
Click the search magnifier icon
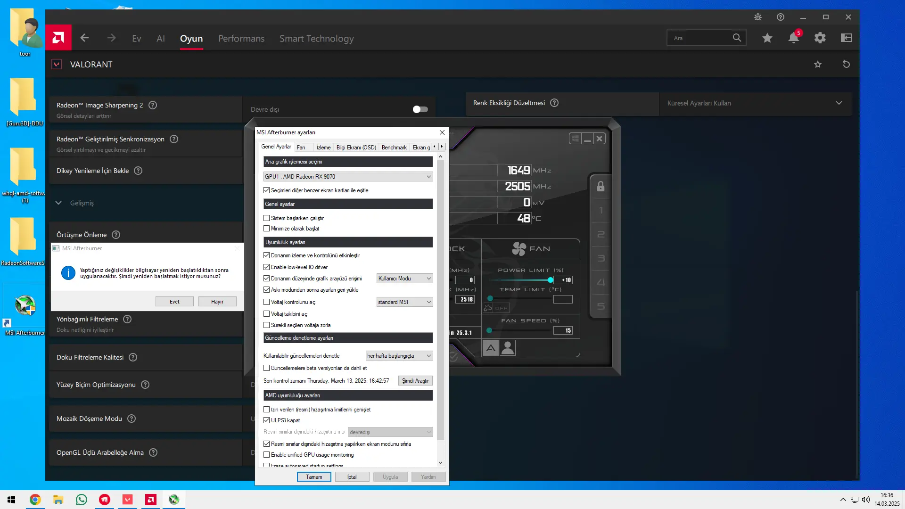[x=737, y=38]
